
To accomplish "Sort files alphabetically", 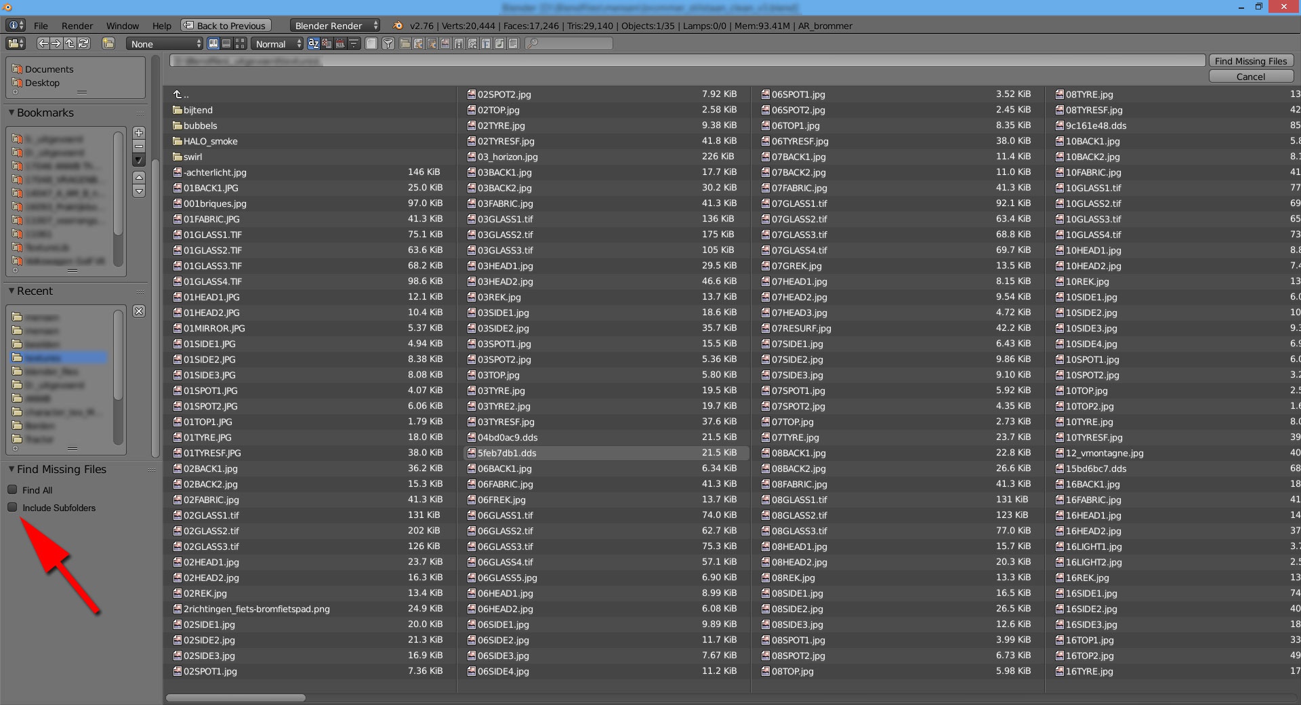I will (314, 43).
